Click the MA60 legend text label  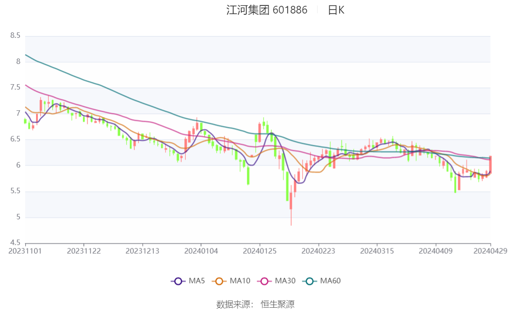330,281
